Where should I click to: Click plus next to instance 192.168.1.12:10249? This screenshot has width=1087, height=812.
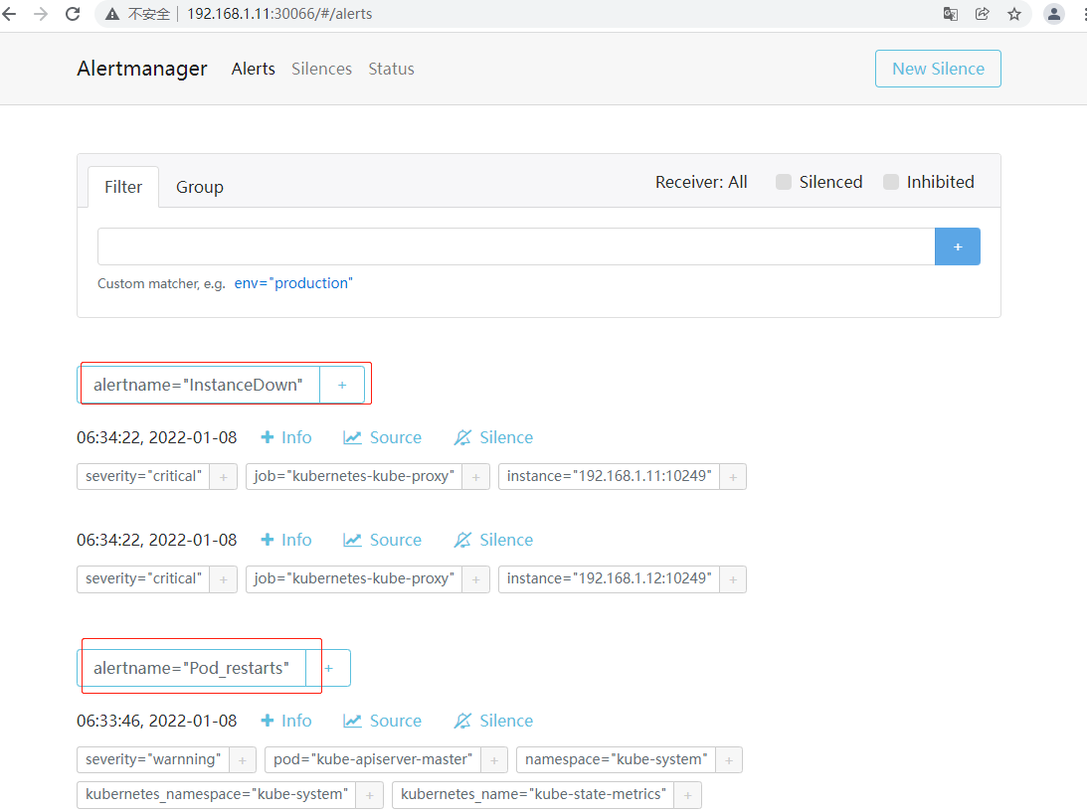(x=733, y=579)
